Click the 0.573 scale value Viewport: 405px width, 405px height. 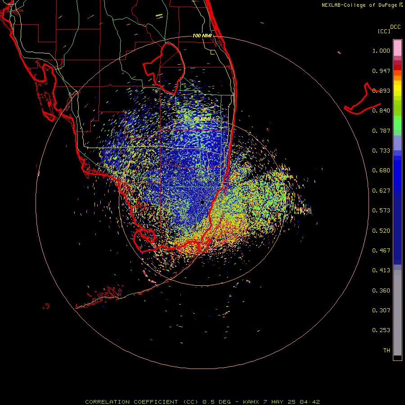[381, 211]
